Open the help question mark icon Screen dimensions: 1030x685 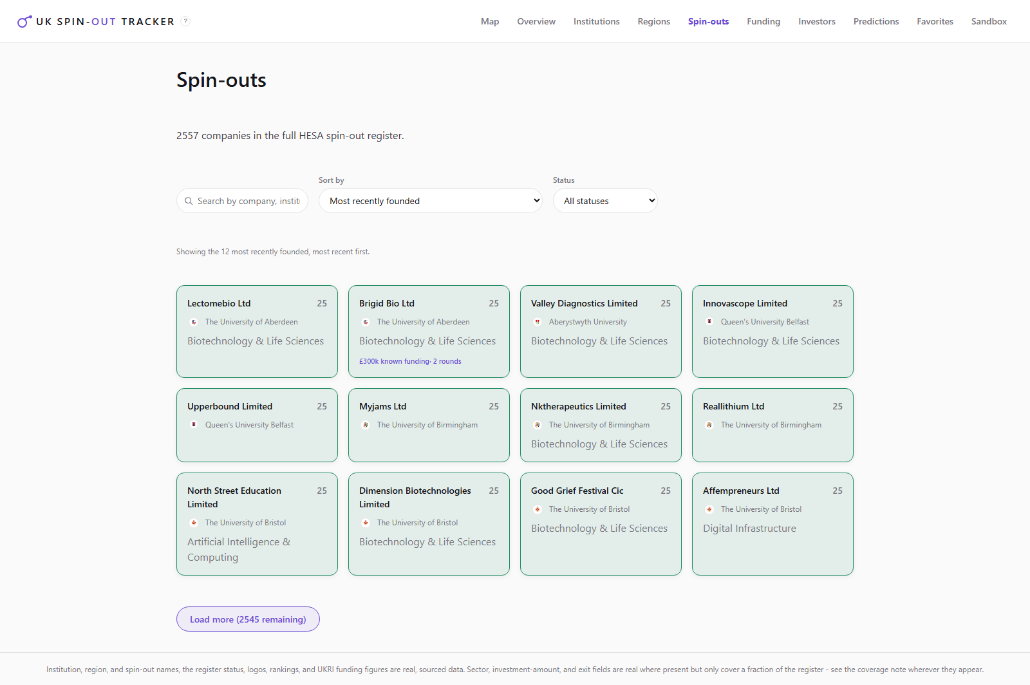click(185, 21)
